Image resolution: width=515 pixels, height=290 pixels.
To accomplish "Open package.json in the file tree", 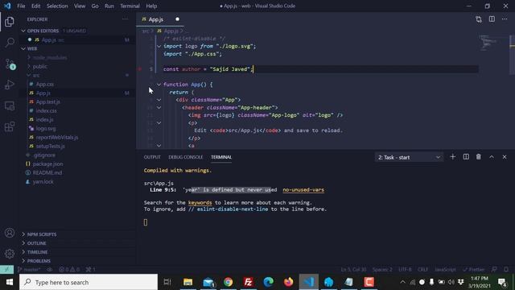I will click(47, 164).
